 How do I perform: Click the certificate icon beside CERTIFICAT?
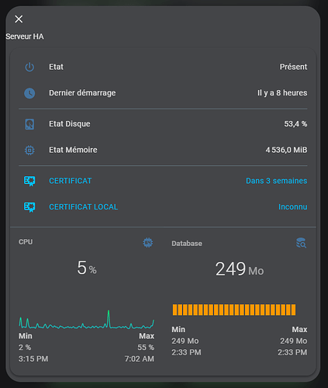click(x=29, y=181)
